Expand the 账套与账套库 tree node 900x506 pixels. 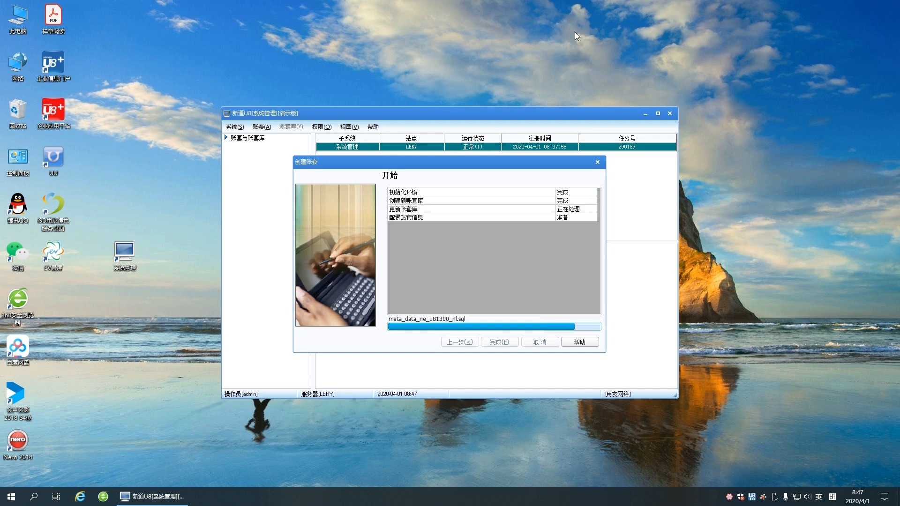[x=226, y=138]
